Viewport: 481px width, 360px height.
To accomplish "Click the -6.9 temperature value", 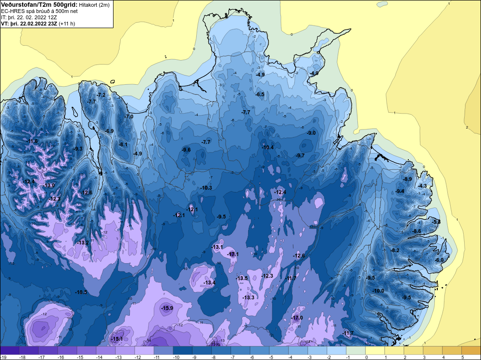I will coord(109,131).
